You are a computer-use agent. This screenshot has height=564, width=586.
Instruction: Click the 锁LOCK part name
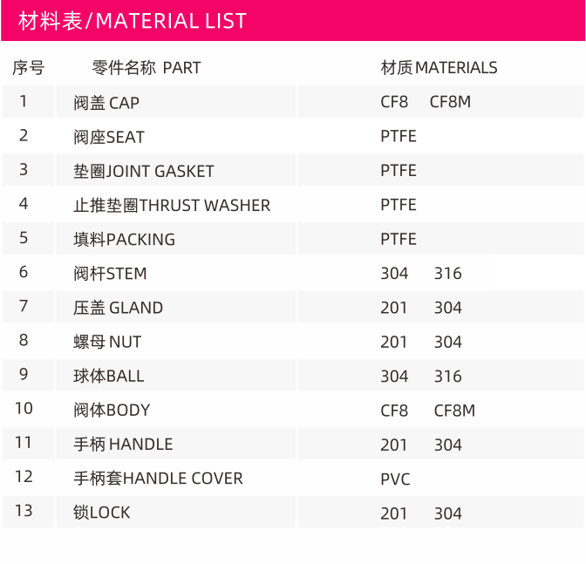point(102,513)
